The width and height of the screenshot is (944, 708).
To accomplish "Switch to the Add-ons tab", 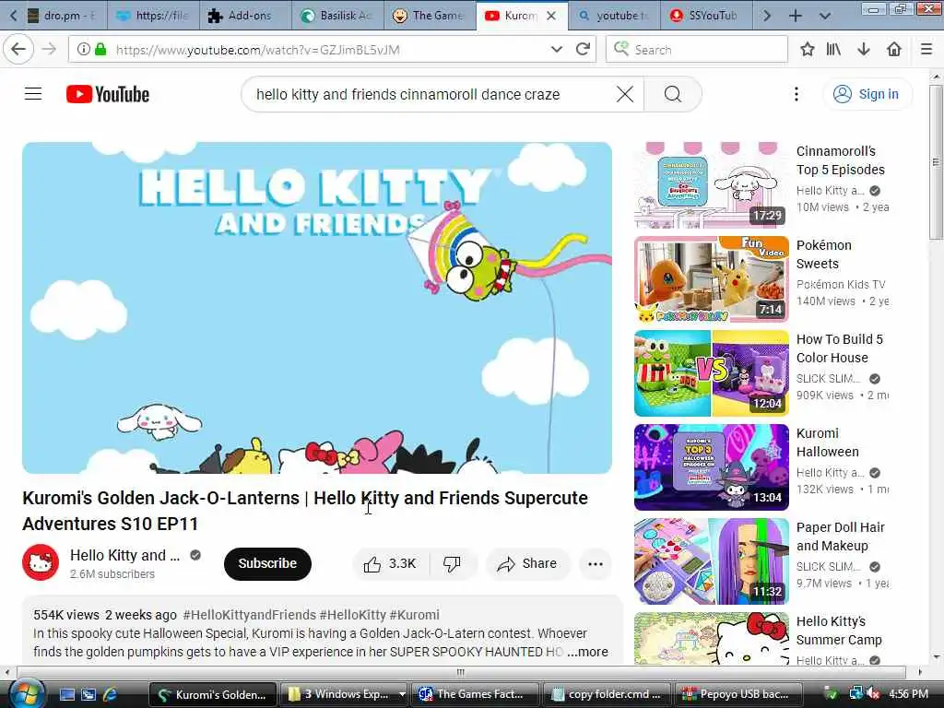I will tap(245, 16).
